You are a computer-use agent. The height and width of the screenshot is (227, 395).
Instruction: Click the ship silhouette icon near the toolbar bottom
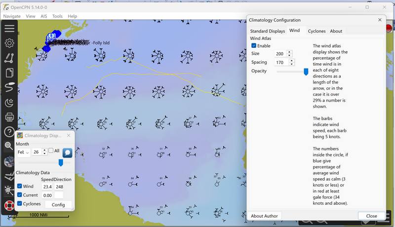pyautogui.click(x=9, y=176)
